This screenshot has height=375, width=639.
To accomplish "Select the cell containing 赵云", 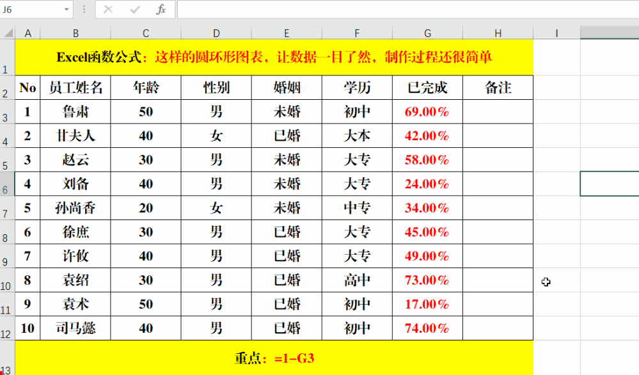I will pyautogui.click(x=75, y=160).
